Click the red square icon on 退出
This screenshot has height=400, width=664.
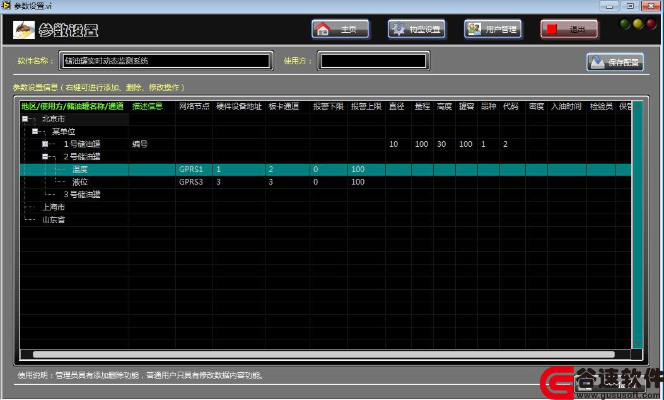(552, 29)
